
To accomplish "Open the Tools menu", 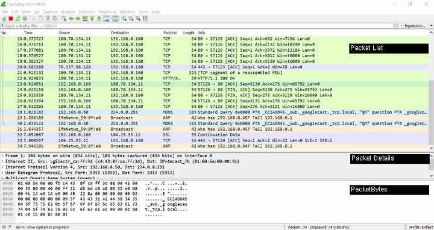I will (143, 11).
